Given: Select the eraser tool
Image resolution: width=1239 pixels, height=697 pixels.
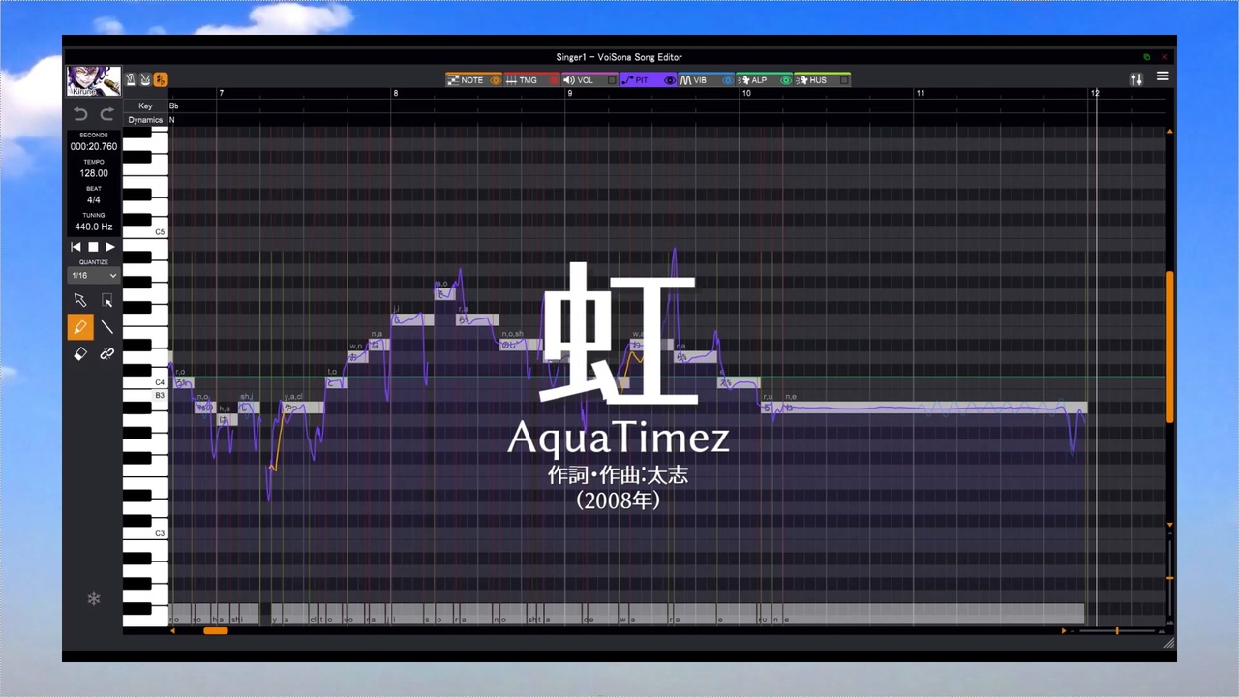Looking at the screenshot, I should (x=80, y=354).
